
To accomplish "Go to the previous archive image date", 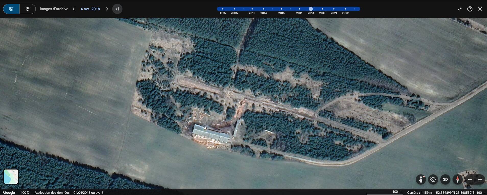I will pos(74,9).
